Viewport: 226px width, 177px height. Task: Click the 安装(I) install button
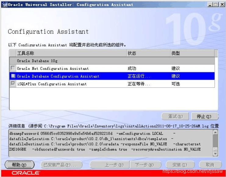tap(180, 165)
